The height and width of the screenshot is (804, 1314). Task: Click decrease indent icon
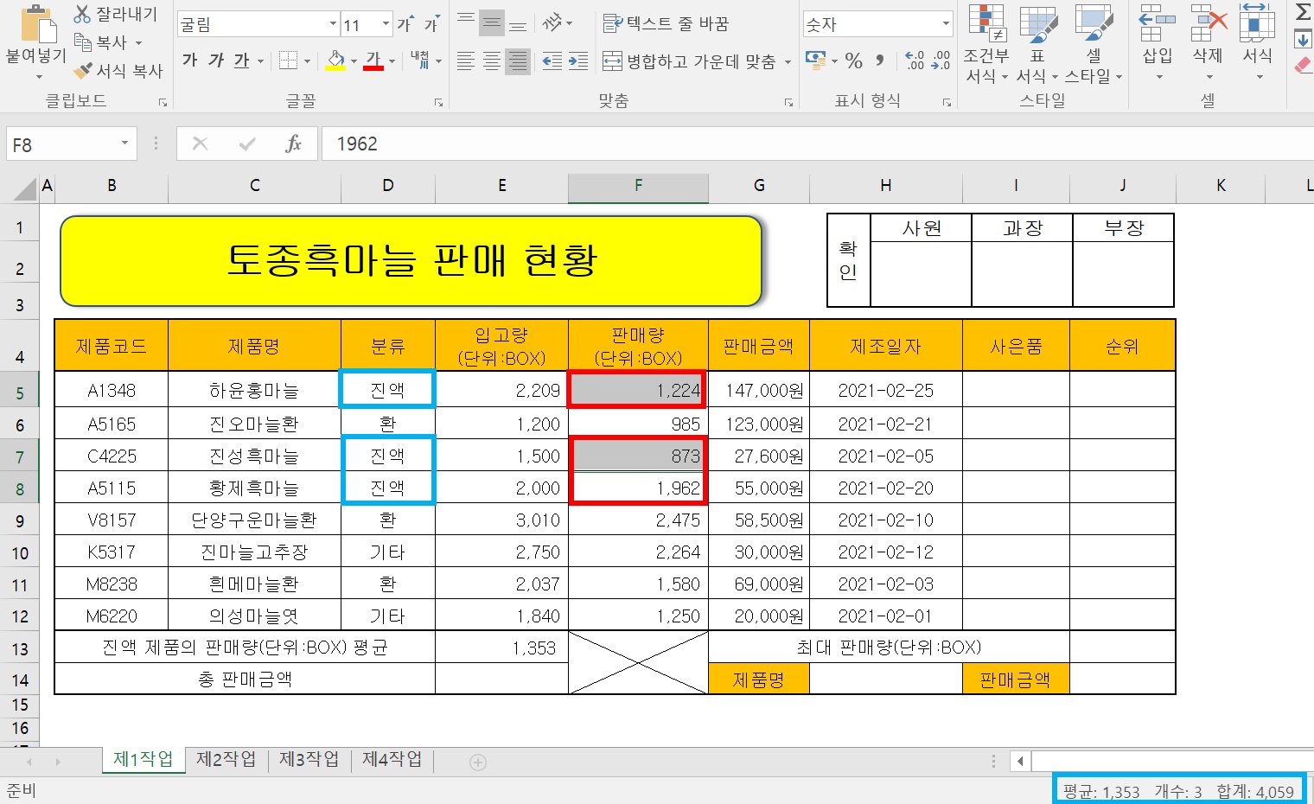[552, 60]
